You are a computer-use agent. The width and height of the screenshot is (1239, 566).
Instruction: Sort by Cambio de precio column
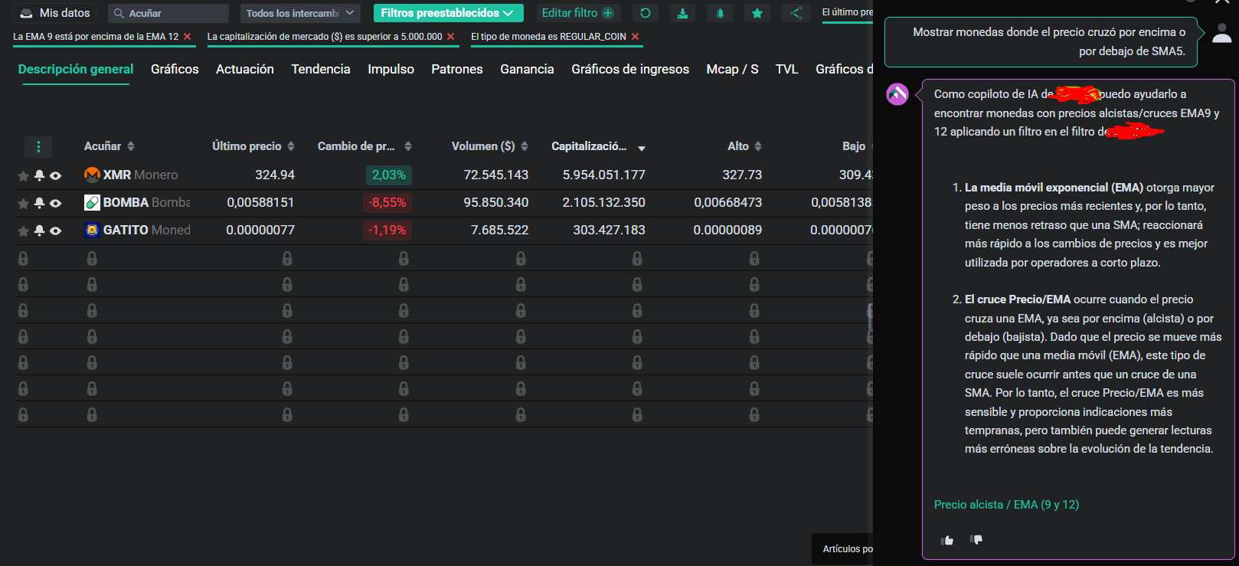[x=365, y=146]
